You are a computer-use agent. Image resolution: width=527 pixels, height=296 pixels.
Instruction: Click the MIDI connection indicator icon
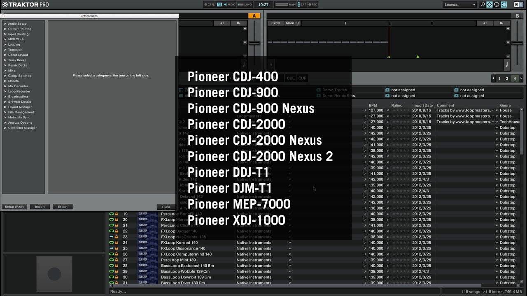(x=219, y=5)
